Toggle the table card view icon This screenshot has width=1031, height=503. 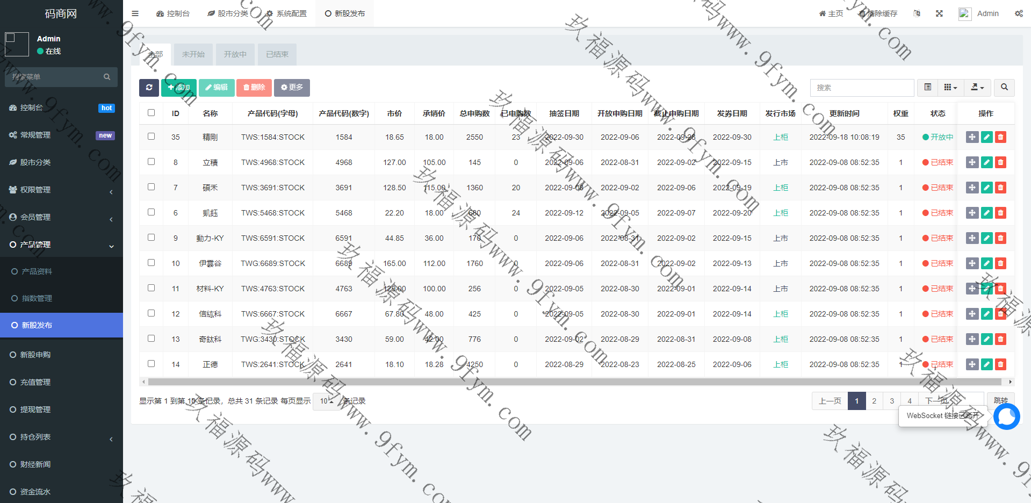click(927, 87)
